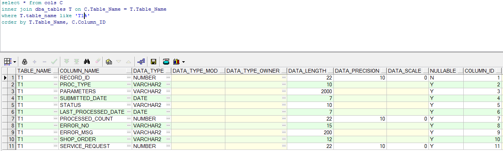Click the plus insert record icon
This screenshot has height=151, width=503.
(35, 61)
